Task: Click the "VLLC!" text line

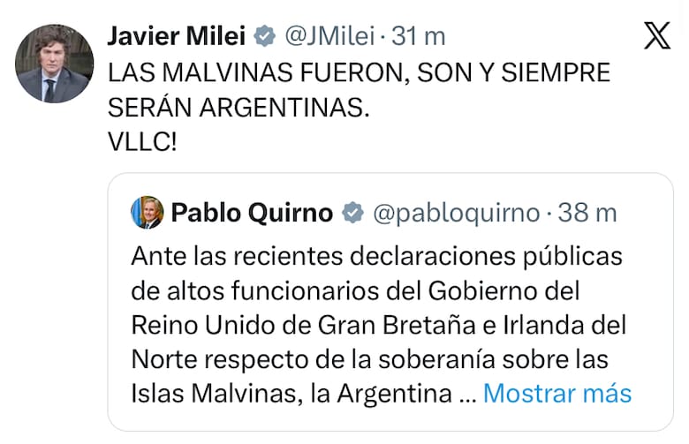Action: tap(142, 141)
